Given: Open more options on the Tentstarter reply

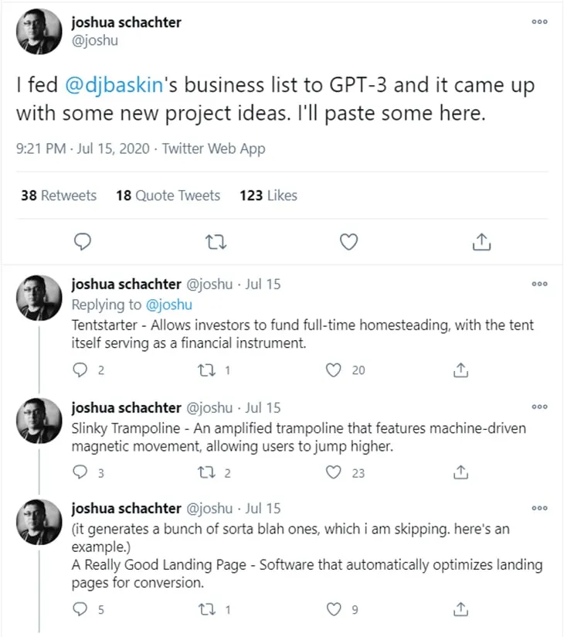Looking at the screenshot, I should point(539,284).
